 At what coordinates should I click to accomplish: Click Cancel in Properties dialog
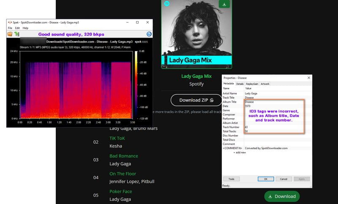[x=283, y=179]
